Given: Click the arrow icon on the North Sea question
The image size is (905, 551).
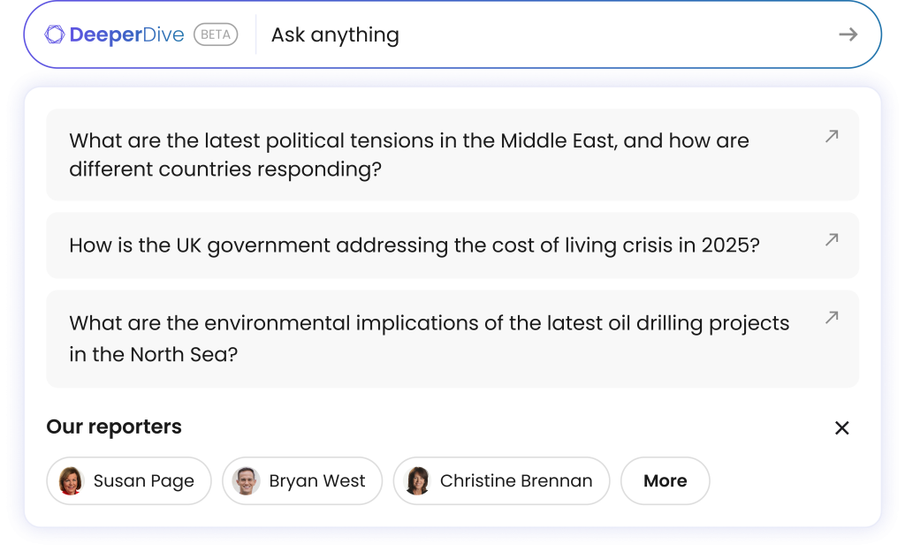Looking at the screenshot, I should [832, 317].
